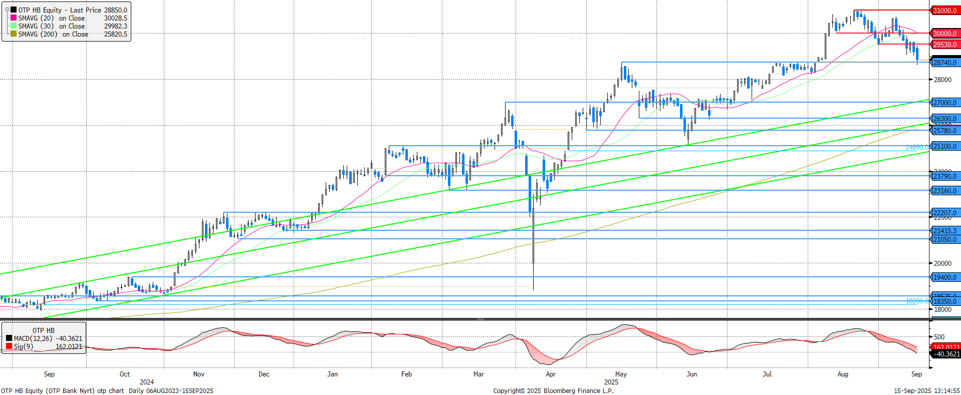
Task: Click the blue 21415.3 price level tag
Action: 944,231
